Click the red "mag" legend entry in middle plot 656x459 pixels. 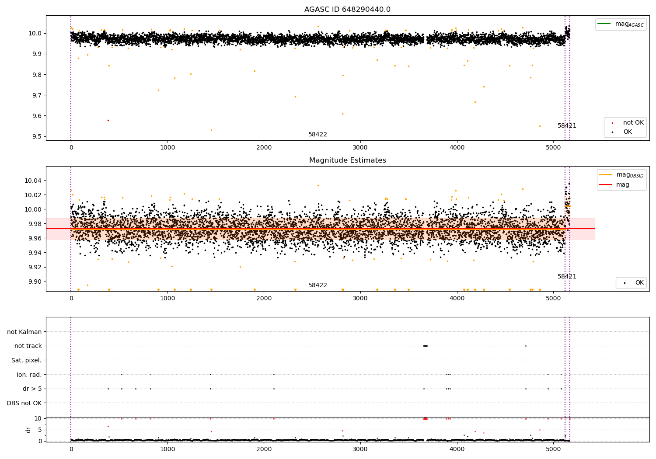pos(614,185)
